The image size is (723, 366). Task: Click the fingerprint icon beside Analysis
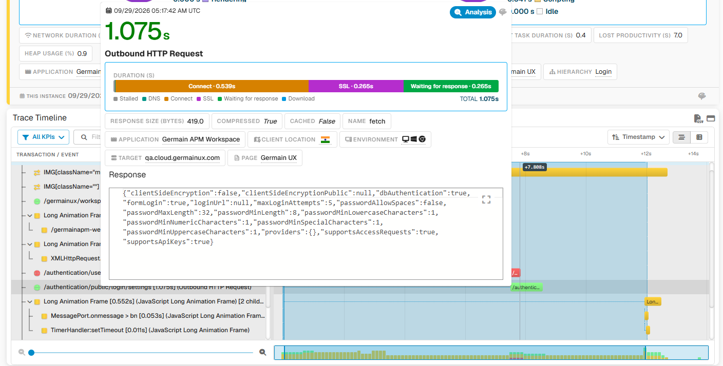[503, 12]
